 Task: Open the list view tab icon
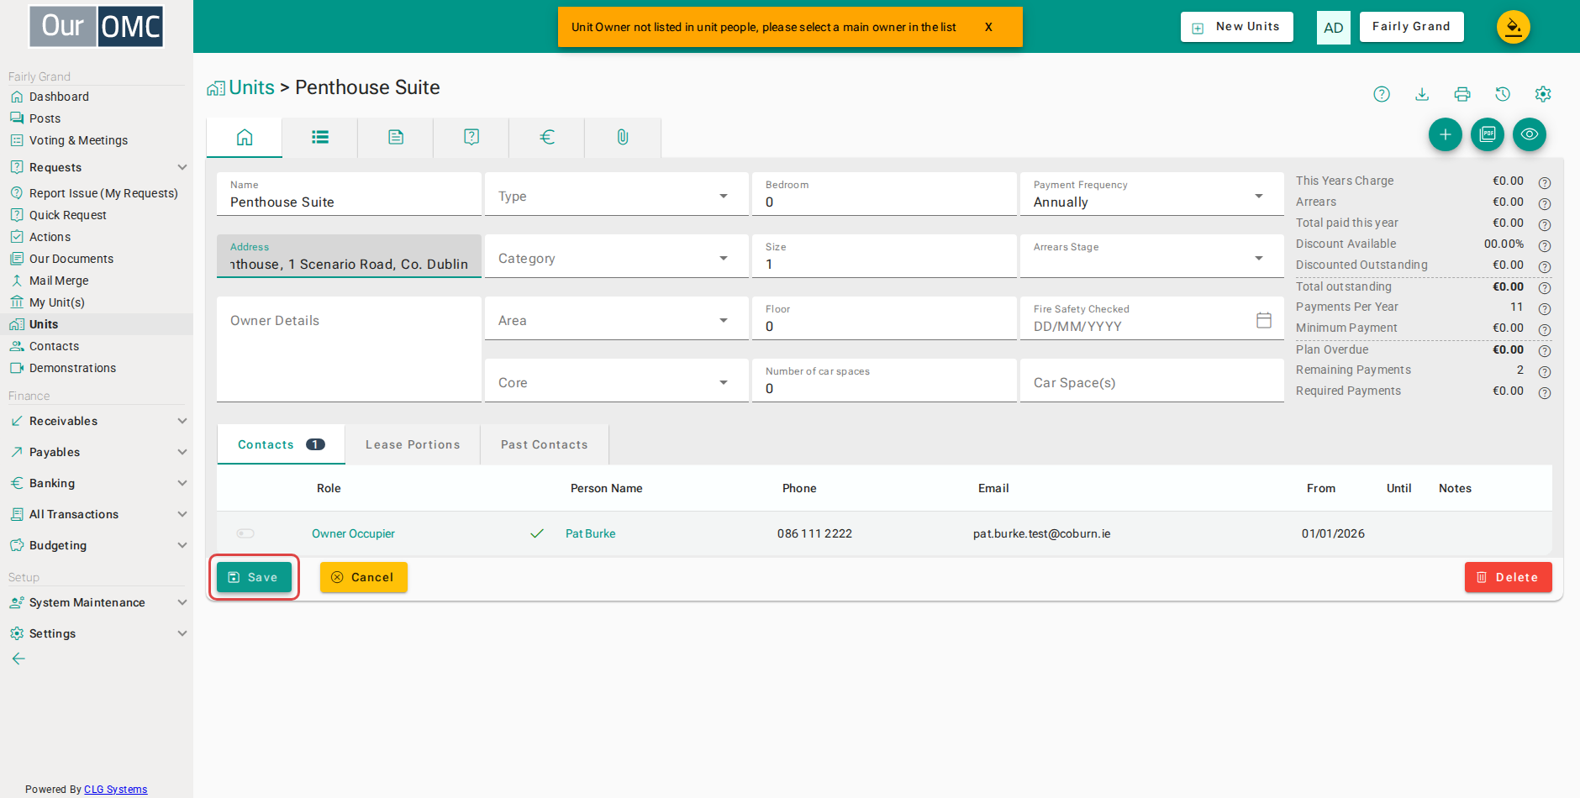tap(320, 137)
